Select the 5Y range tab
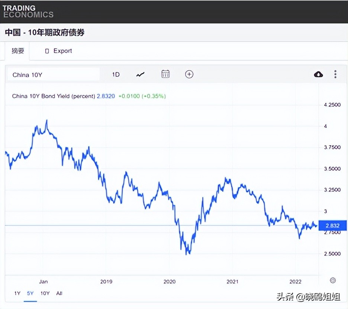 coord(30,293)
